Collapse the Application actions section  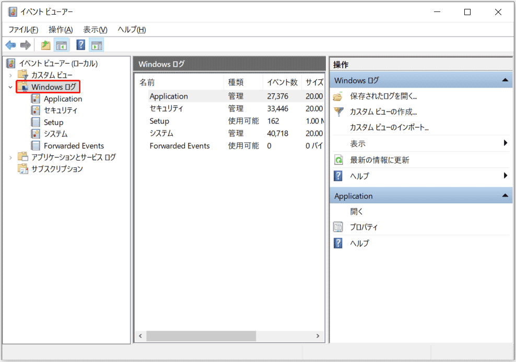[x=505, y=196]
